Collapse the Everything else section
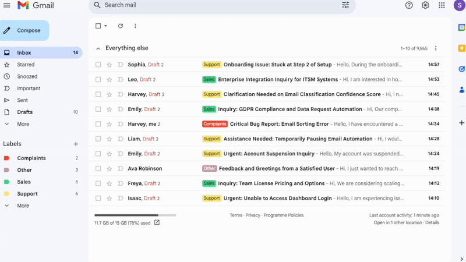The image size is (466, 262). (98, 48)
